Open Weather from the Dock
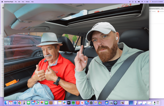This screenshot has width=164, height=106. click(x=107, y=103)
